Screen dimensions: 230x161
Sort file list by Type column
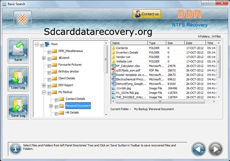(157, 43)
